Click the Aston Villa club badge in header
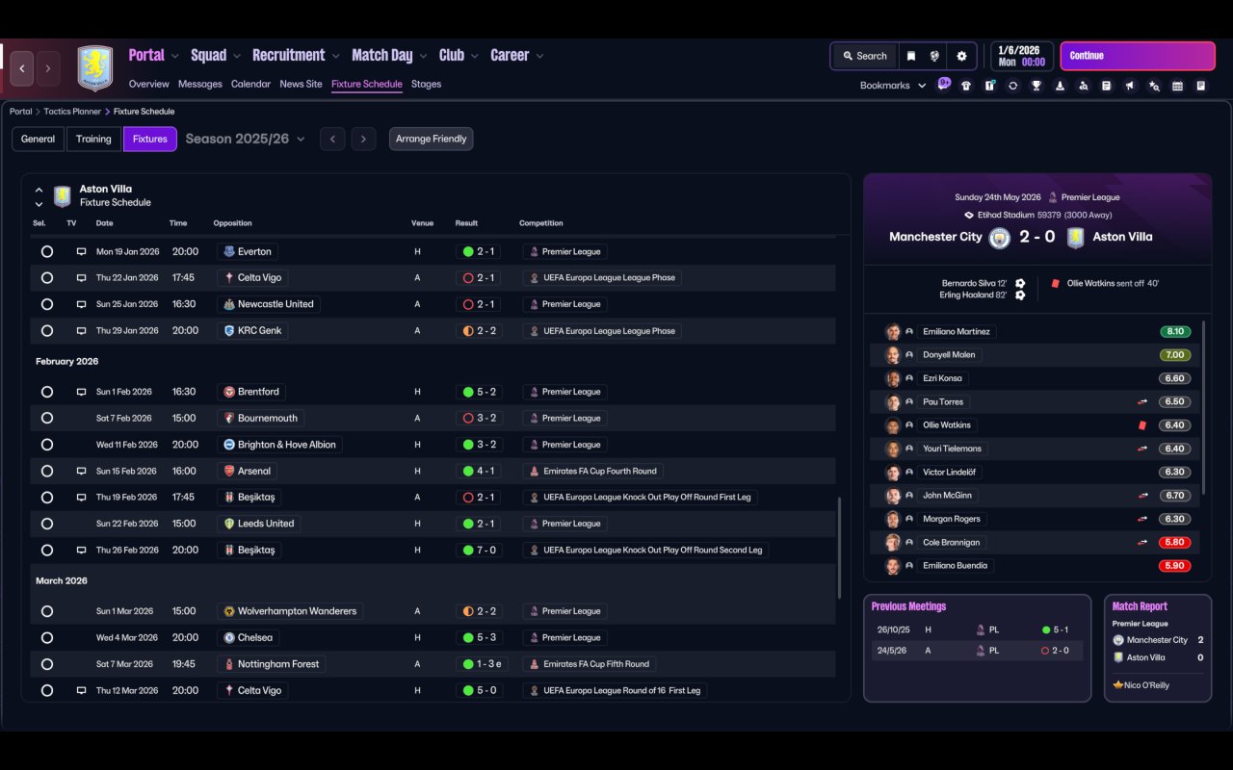Screen dimensions: 1233x770 click(x=94, y=68)
